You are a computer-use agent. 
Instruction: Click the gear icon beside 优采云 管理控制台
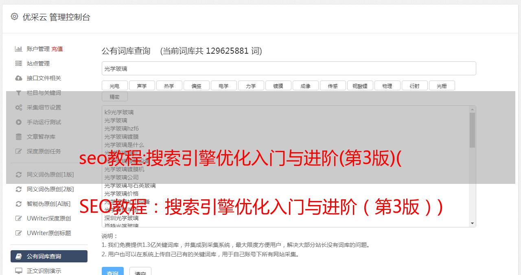[x=14, y=17]
